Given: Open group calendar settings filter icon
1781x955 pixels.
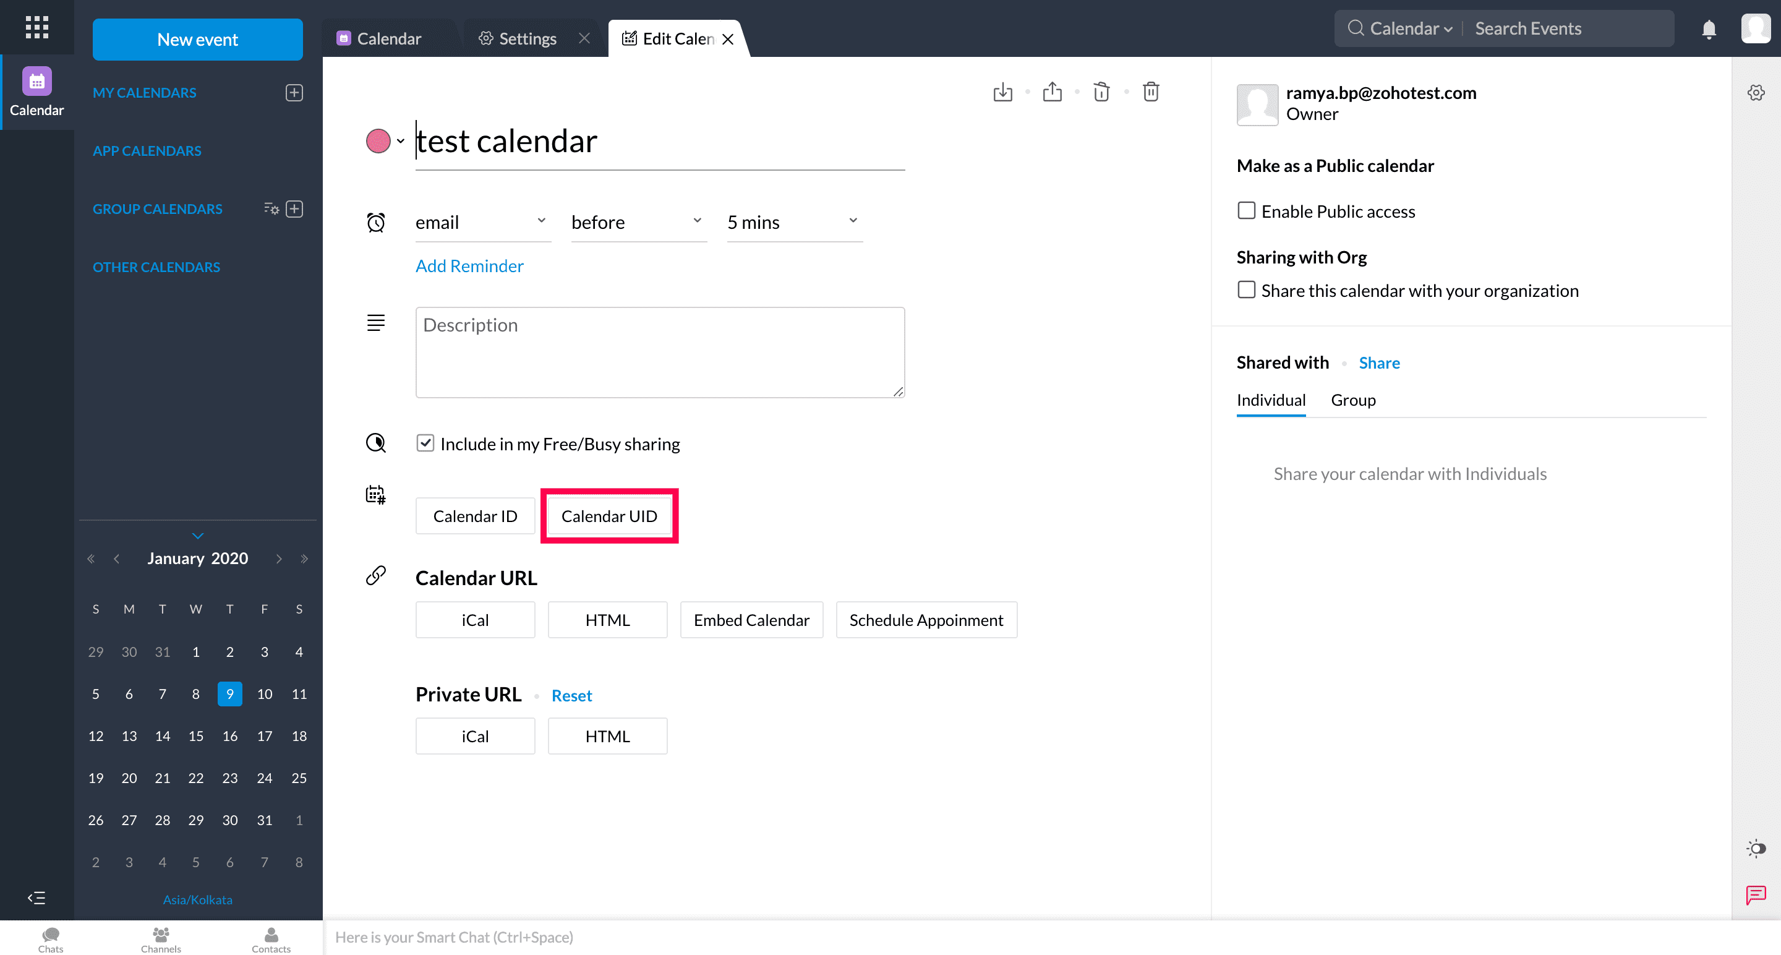Looking at the screenshot, I should pyautogui.click(x=271, y=209).
